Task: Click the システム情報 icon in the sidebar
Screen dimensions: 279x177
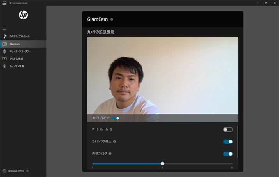Action: (x=5, y=59)
